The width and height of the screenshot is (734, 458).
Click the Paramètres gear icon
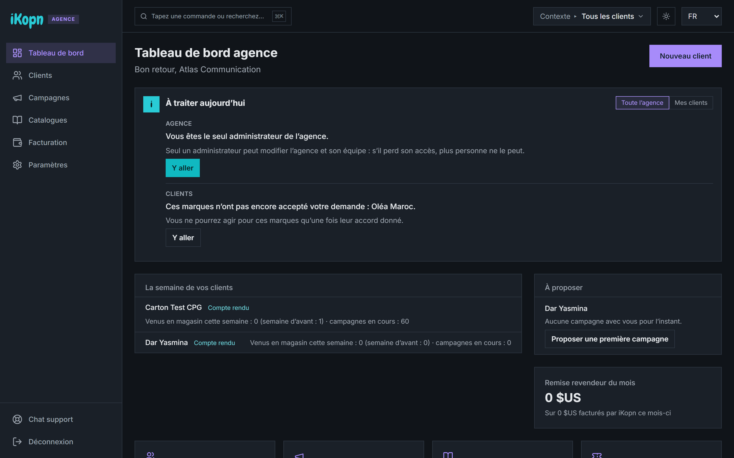pos(17,165)
